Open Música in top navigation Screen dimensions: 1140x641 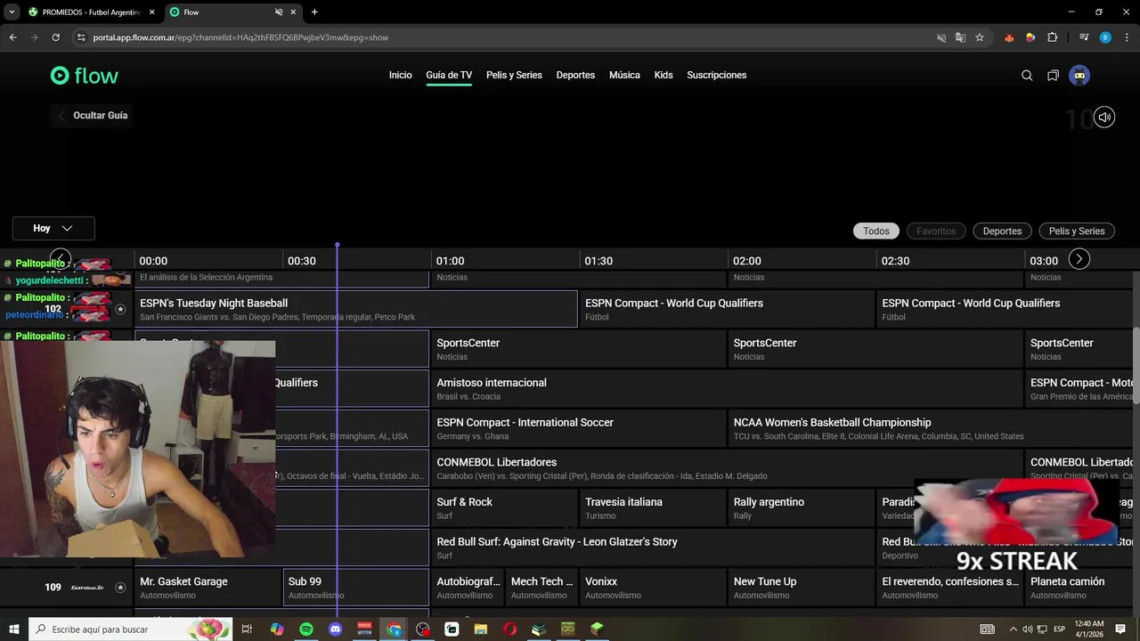tap(624, 76)
